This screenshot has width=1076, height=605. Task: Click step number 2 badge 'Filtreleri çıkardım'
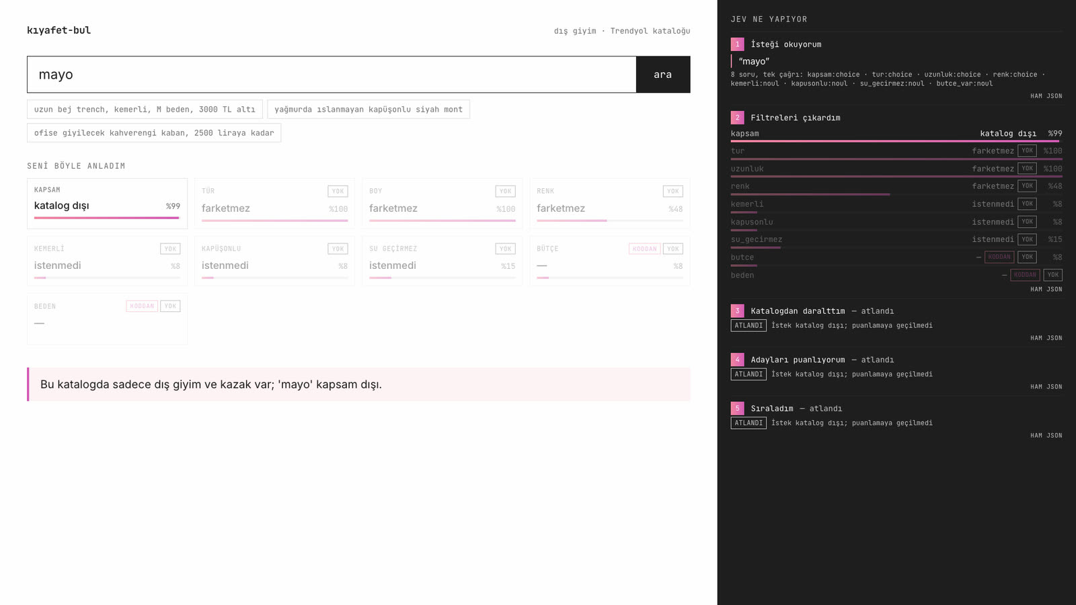coord(737,118)
